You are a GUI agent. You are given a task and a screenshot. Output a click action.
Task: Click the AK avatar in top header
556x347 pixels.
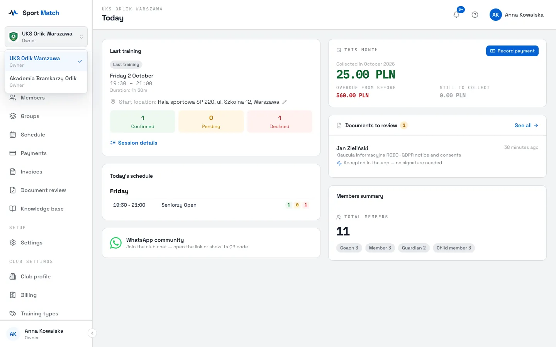[x=496, y=15]
